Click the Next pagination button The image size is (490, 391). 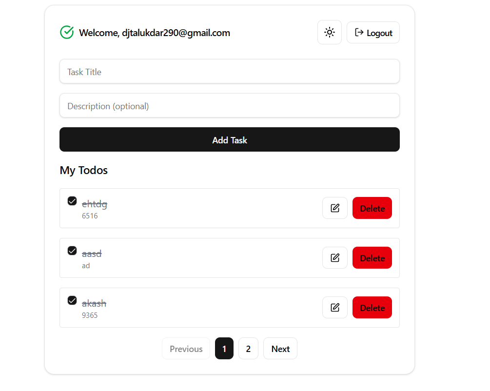tap(280, 348)
